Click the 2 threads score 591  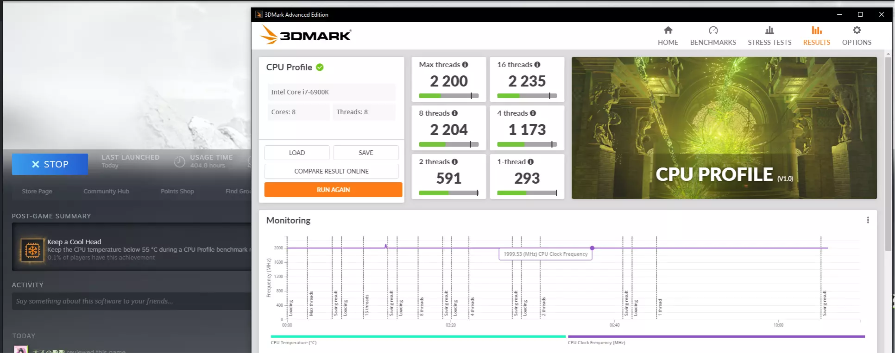point(449,179)
